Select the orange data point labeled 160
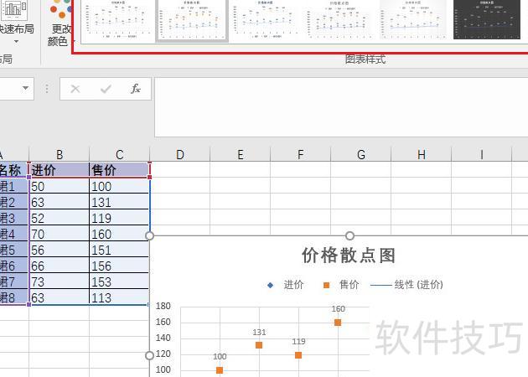The image size is (528, 377). [338, 323]
